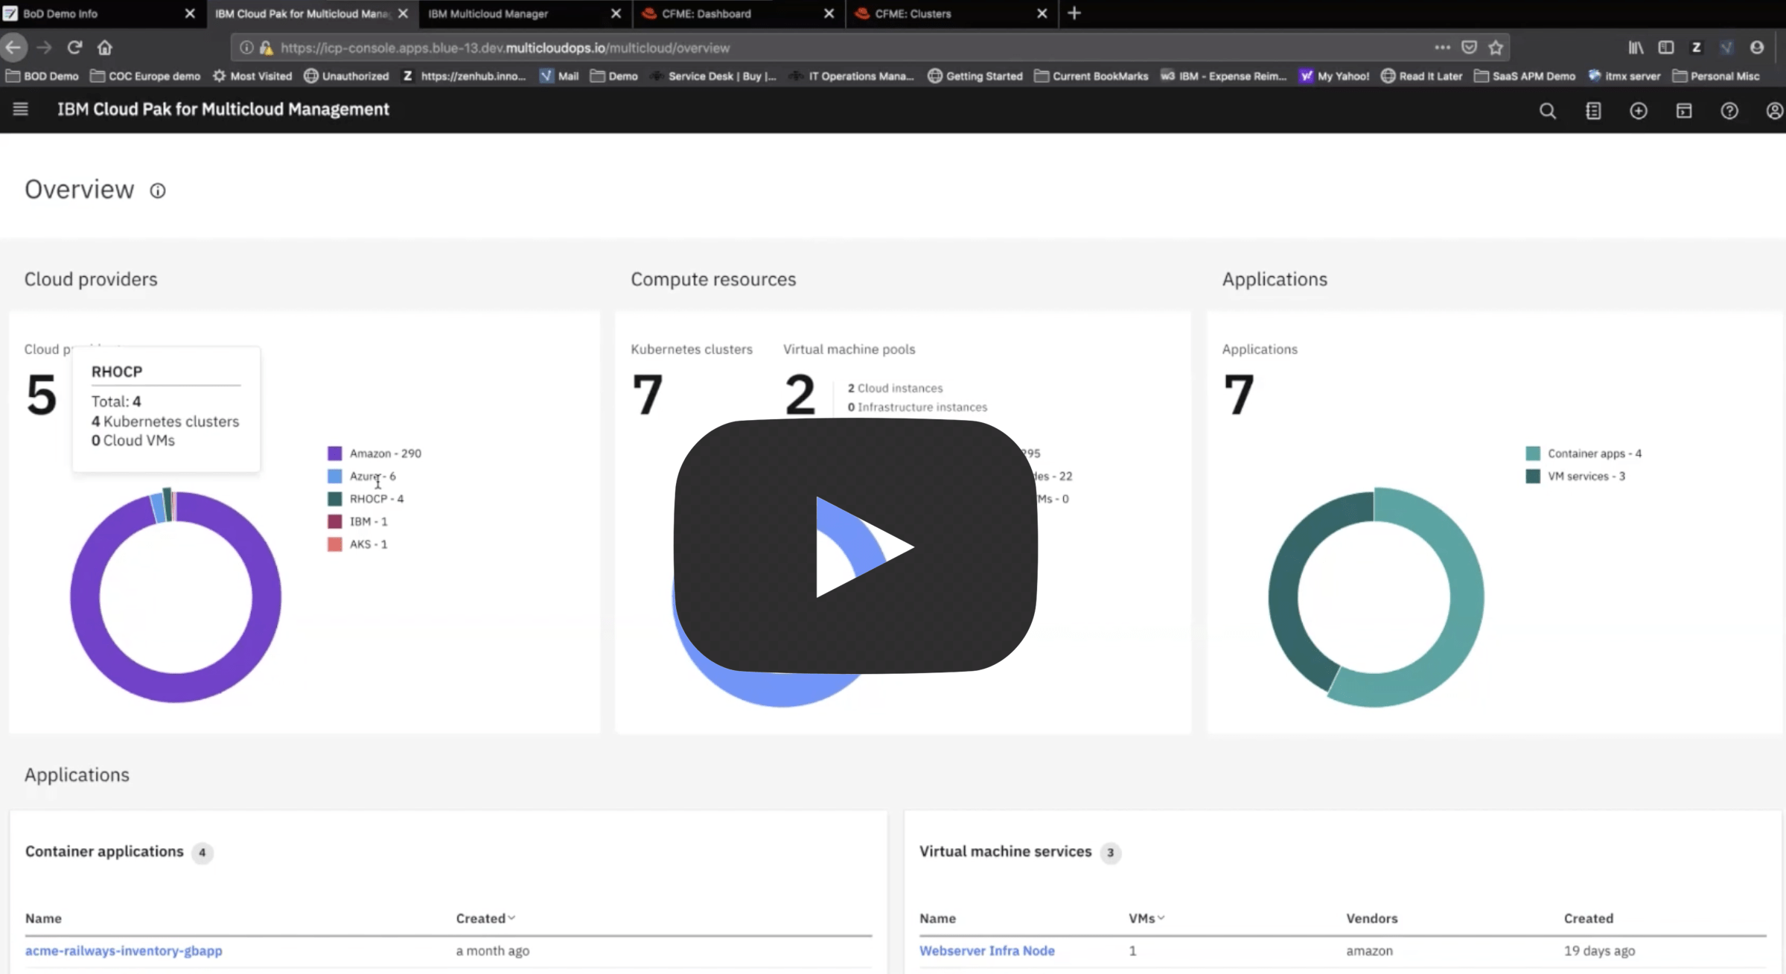This screenshot has height=974, width=1786.
Task: Open the Created column sort dropdown
Action: [x=485, y=917]
